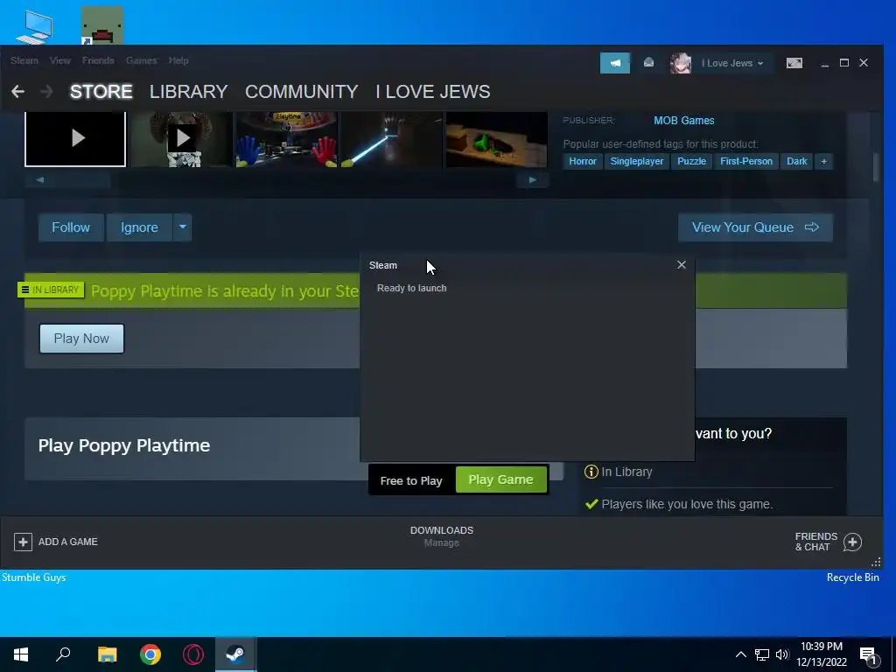Open the Games menu
Image resolution: width=896 pixels, height=672 pixels.
(141, 60)
